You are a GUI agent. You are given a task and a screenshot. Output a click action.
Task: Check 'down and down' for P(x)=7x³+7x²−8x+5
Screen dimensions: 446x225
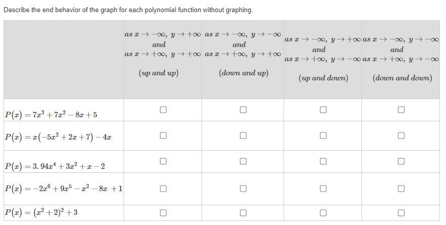coord(401,110)
